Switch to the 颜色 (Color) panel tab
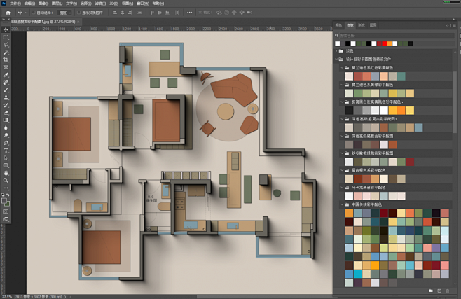Screen dimensions: 461x299 click(x=338, y=25)
